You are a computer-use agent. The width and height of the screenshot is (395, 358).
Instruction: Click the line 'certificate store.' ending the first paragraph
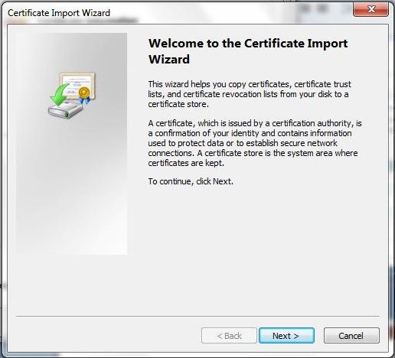178,104
